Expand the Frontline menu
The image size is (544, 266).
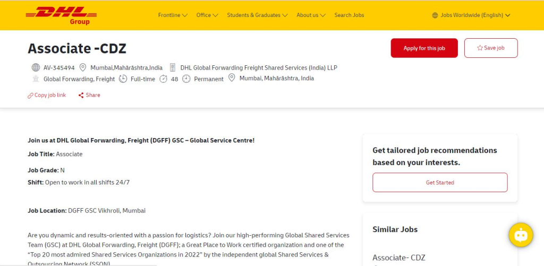pos(173,15)
